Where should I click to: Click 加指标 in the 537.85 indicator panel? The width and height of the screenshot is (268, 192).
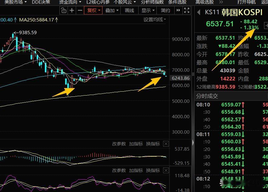(136, 144)
